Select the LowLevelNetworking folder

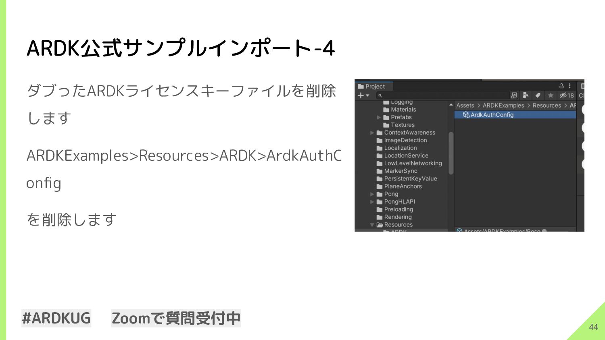[409, 163]
